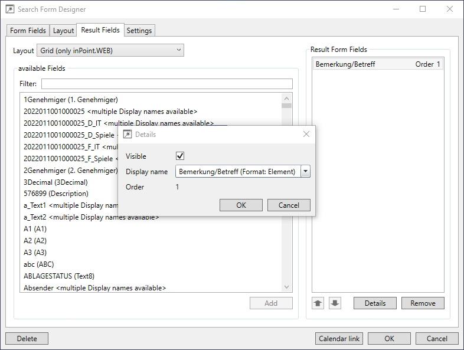Click into the Filter text field
This screenshot has height=350, width=464.
(166, 84)
